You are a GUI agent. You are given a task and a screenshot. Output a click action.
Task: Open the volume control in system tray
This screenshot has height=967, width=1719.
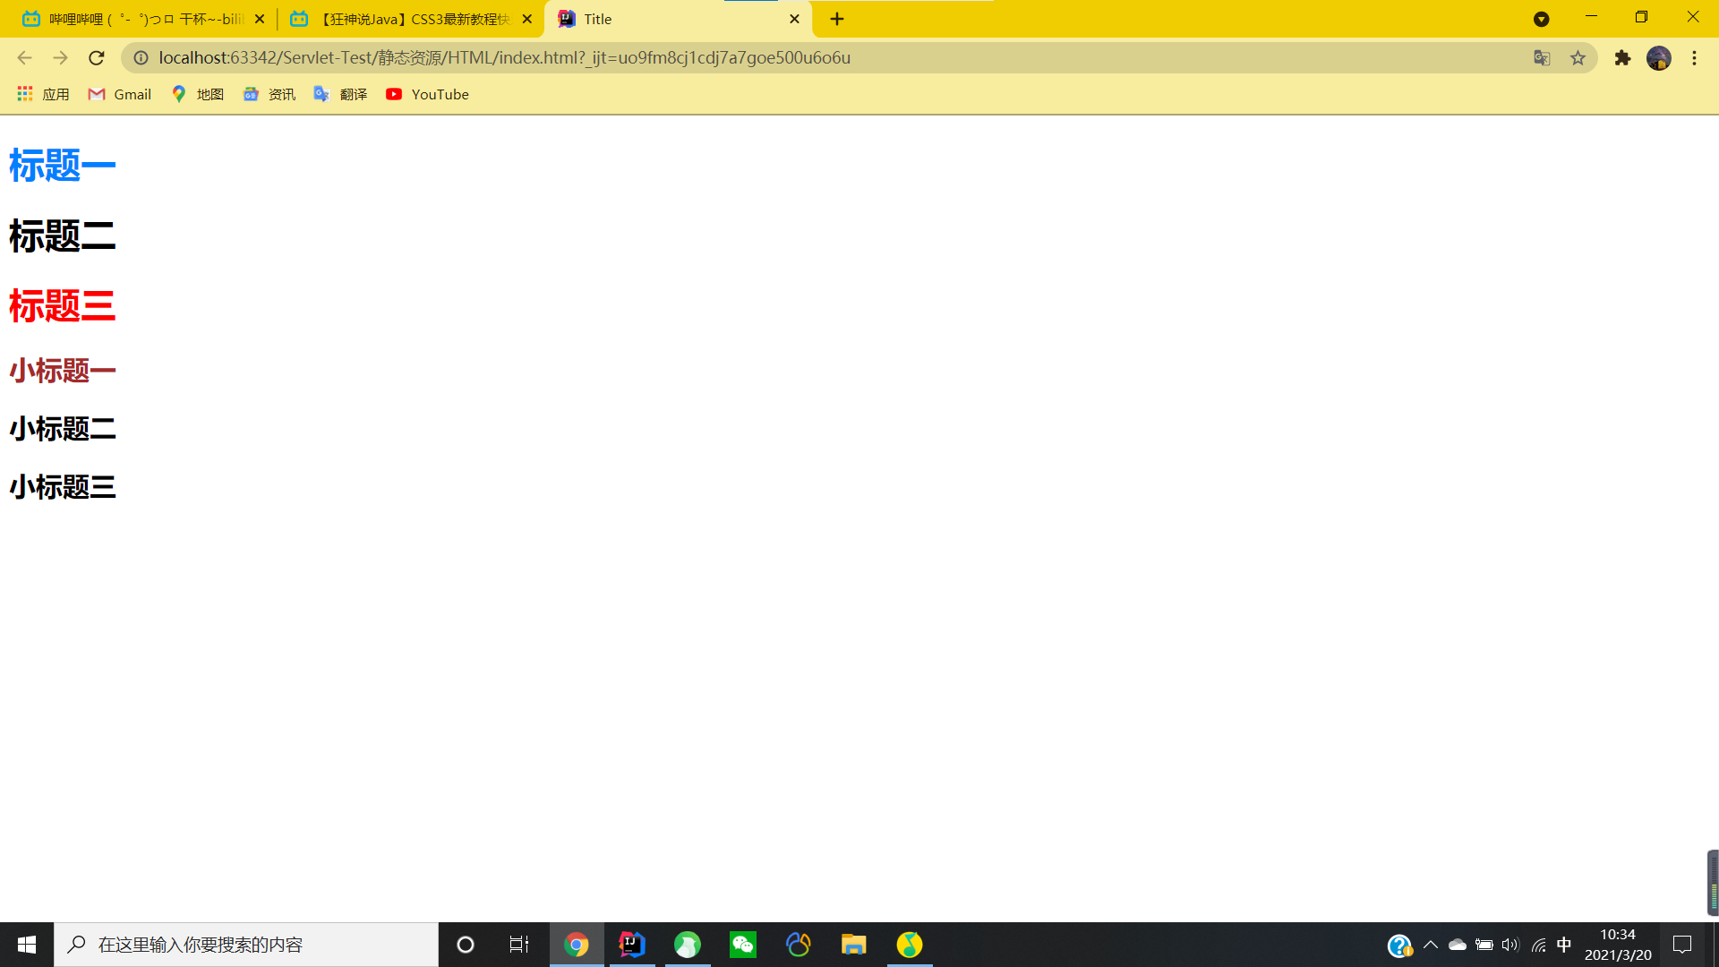pyautogui.click(x=1510, y=944)
